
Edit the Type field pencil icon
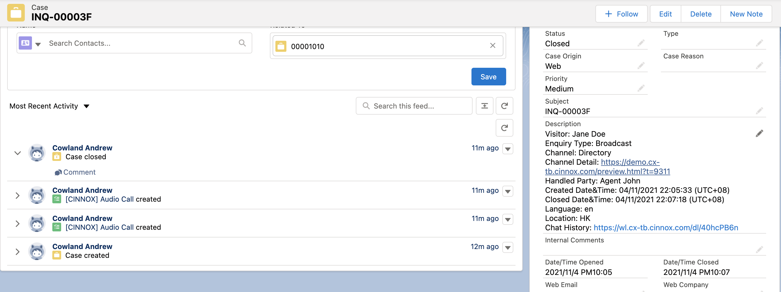click(759, 43)
